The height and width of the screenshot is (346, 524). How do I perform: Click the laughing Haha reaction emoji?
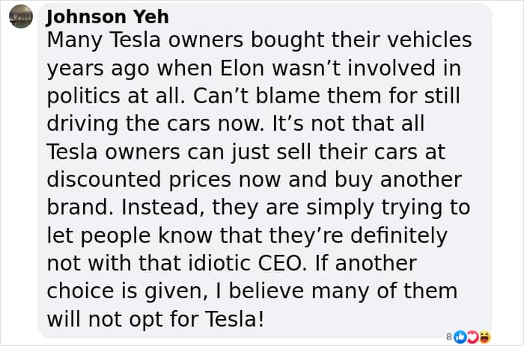tap(484, 337)
